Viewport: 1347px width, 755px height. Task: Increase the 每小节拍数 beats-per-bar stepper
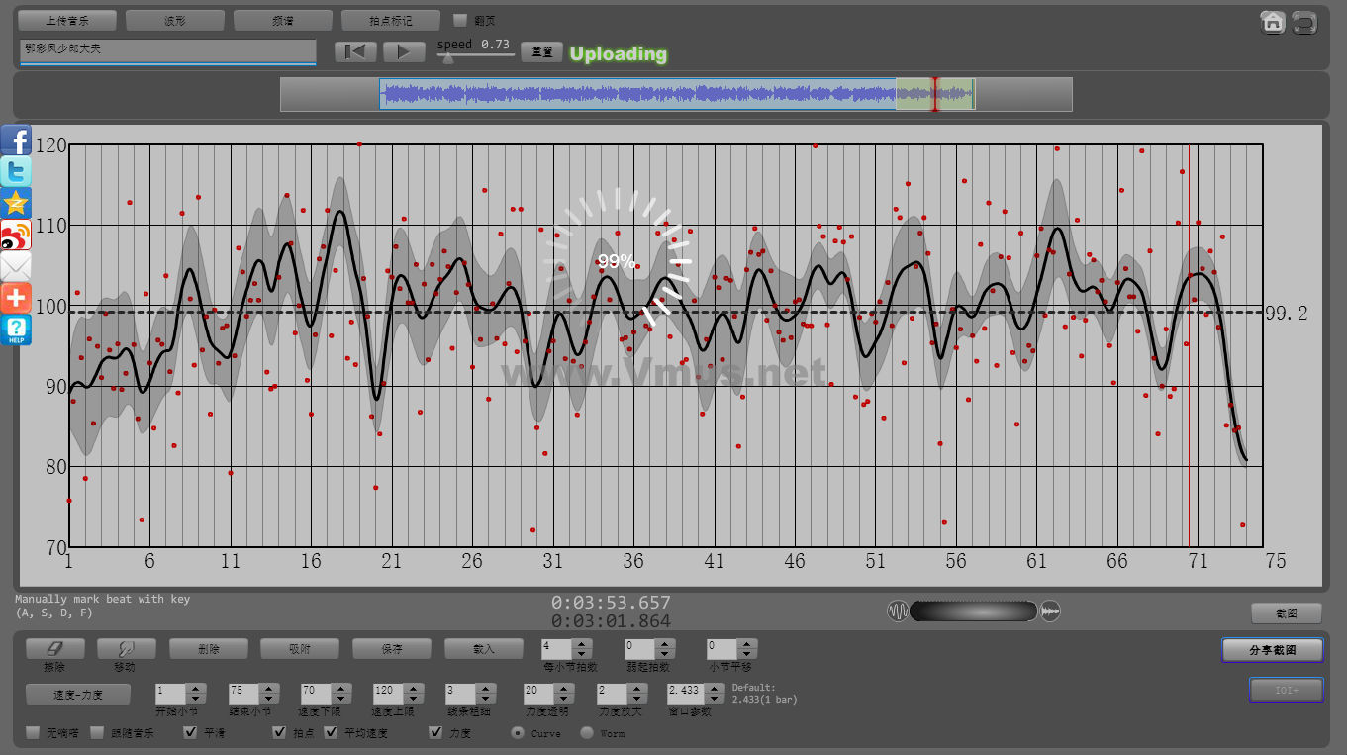pos(582,644)
